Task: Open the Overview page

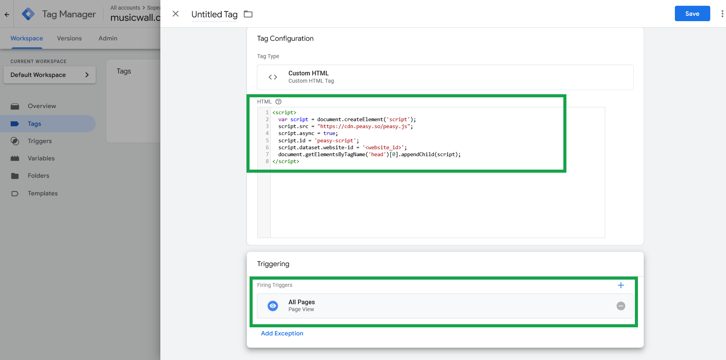Action: tap(42, 106)
